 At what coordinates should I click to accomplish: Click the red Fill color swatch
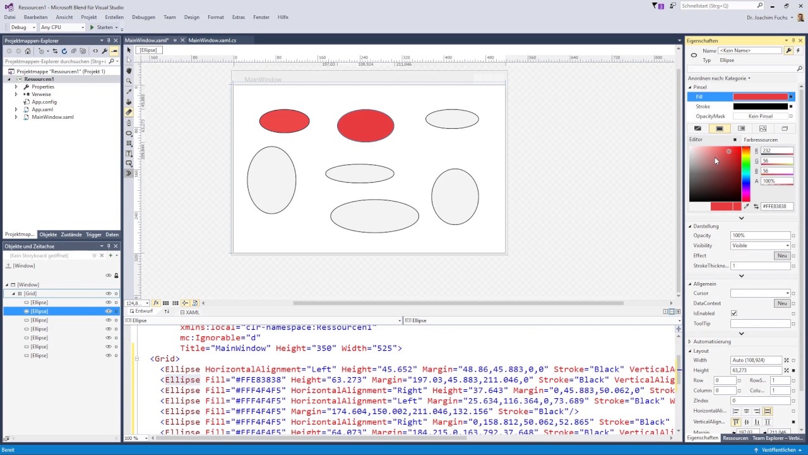point(761,97)
